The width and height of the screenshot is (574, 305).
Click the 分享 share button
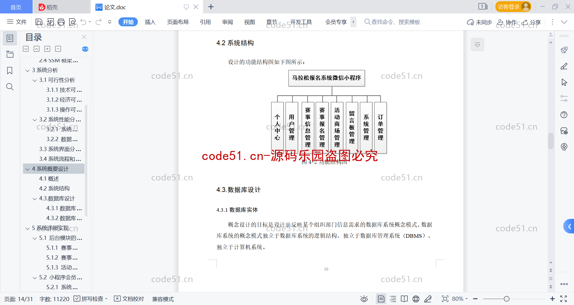pyautogui.click(x=531, y=22)
